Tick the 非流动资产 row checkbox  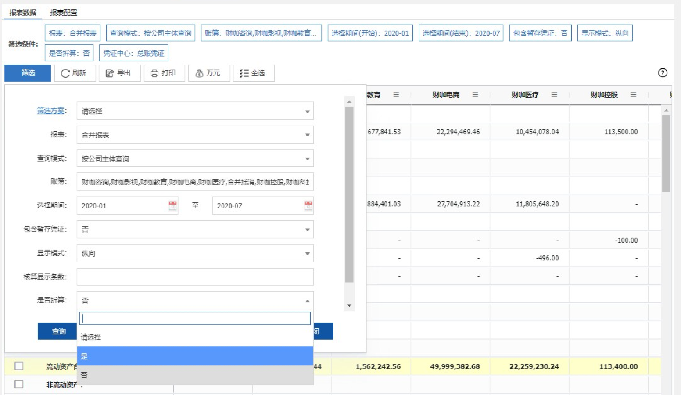19,384
